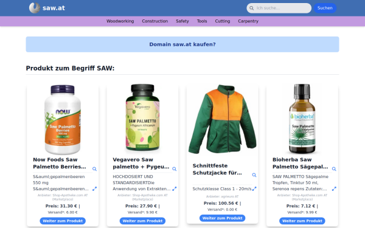Viewport: 365px width, 228px height.
Task: Open magnifier icon beside Schnittfeste Schutzjacke
Action: [254, 175]
